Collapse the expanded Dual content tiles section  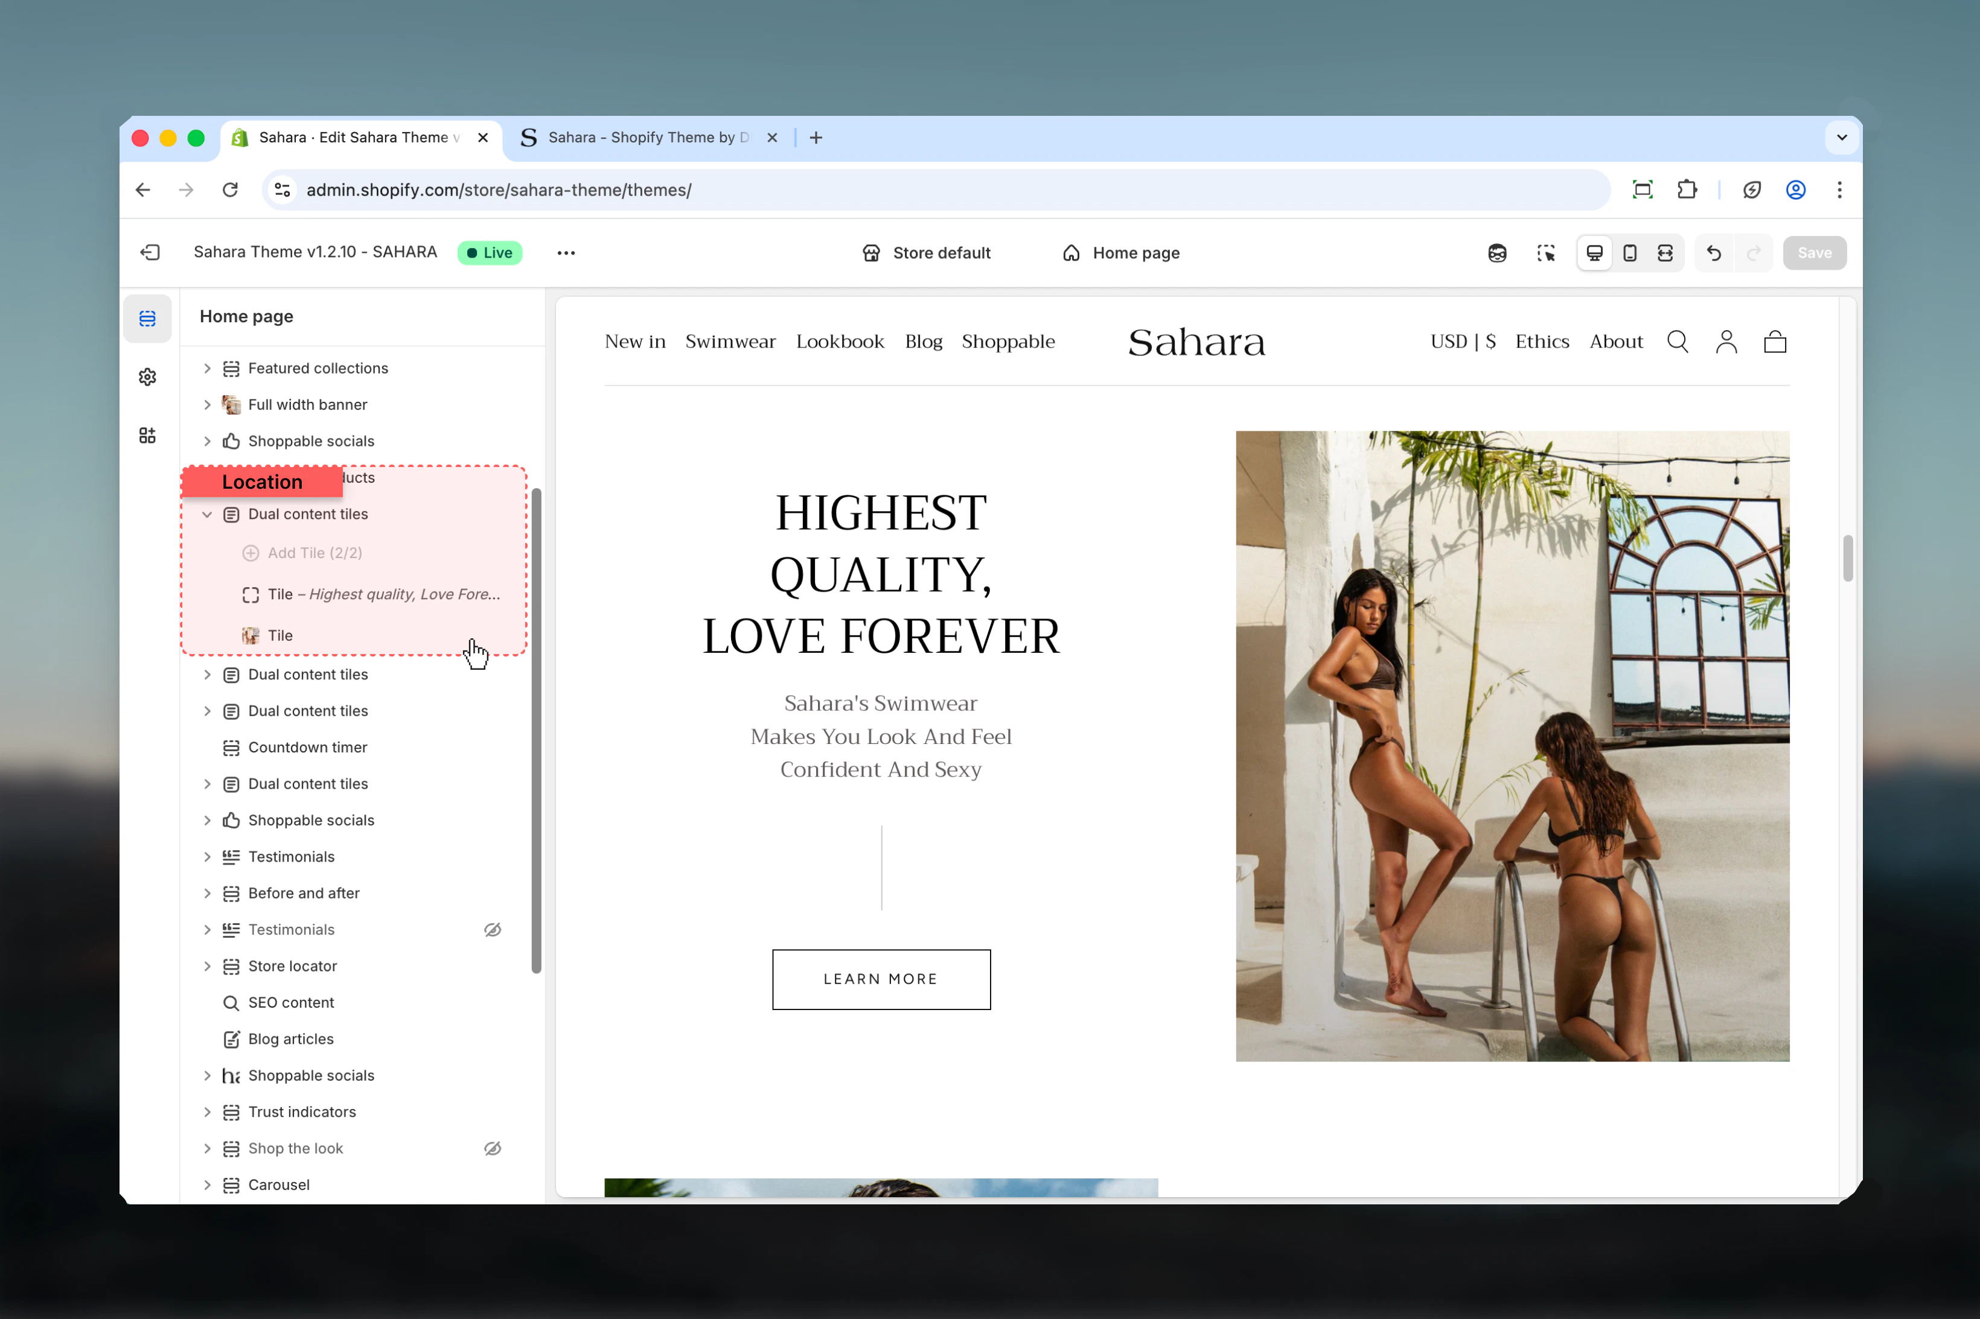pyautogui.click(x=207, y=514)
